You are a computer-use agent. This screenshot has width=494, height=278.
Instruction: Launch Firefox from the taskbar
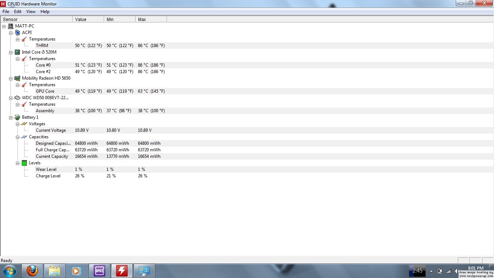point(32,271)
